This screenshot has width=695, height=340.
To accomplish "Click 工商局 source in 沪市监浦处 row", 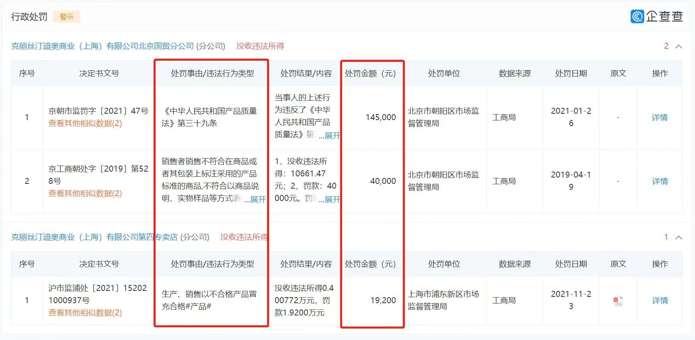I will (x=504, y=300).
